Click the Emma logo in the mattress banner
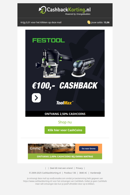This screenshot has width=130, height=195. pyautogui.click(x=35, y=148)
